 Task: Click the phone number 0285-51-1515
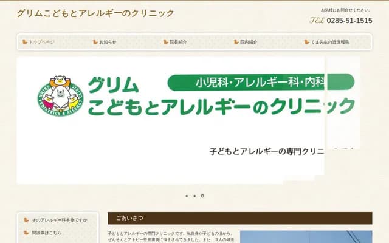click(349, 21)
